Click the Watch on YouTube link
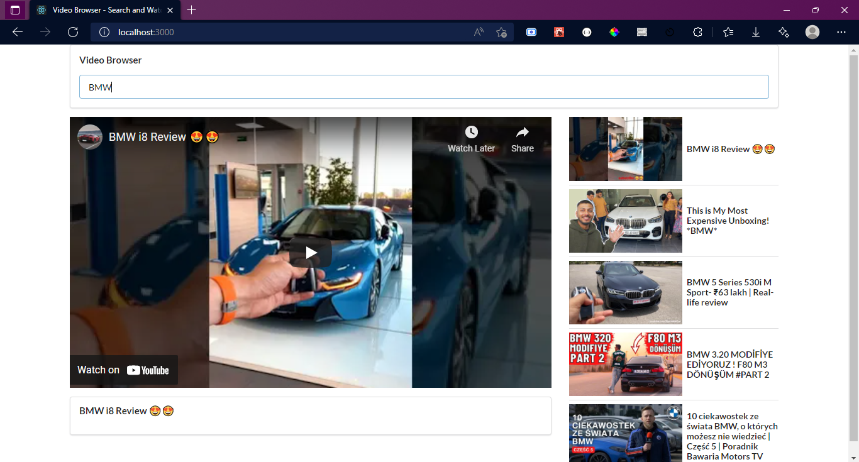 tap(123, 370)
